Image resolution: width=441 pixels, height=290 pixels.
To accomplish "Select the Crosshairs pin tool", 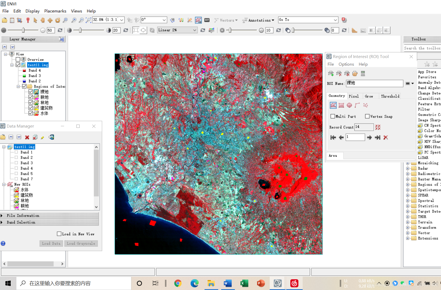I will coord(28,20).
